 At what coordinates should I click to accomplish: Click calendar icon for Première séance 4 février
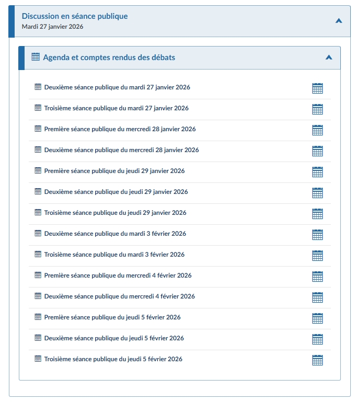(317, 277)
